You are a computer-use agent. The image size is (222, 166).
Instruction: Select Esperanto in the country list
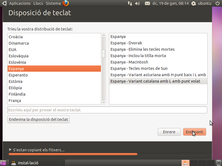(54, 75)
